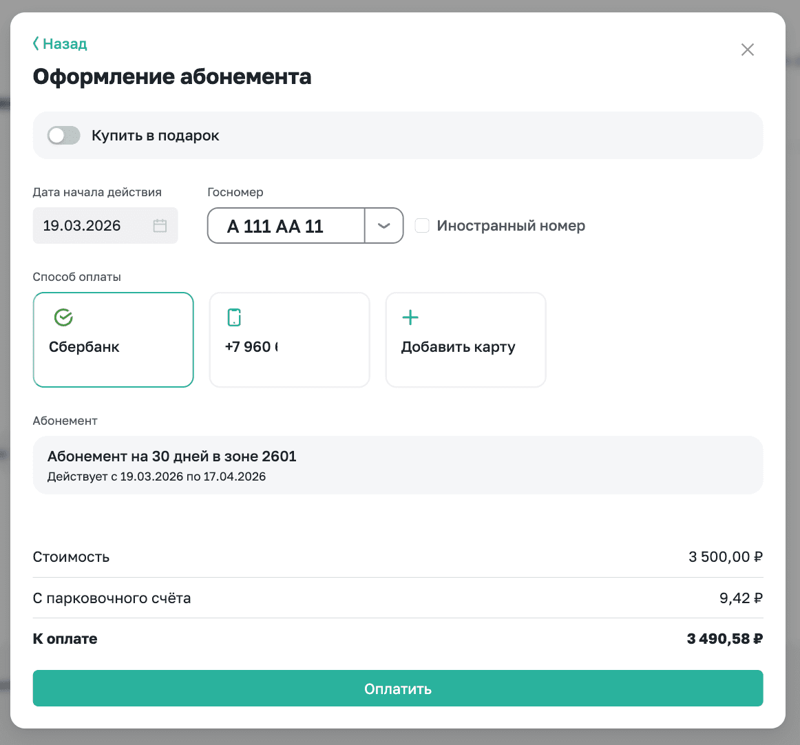800x745 pixels.
Task: Click the К оплате total amount row
Action: (x=398, y=638)
